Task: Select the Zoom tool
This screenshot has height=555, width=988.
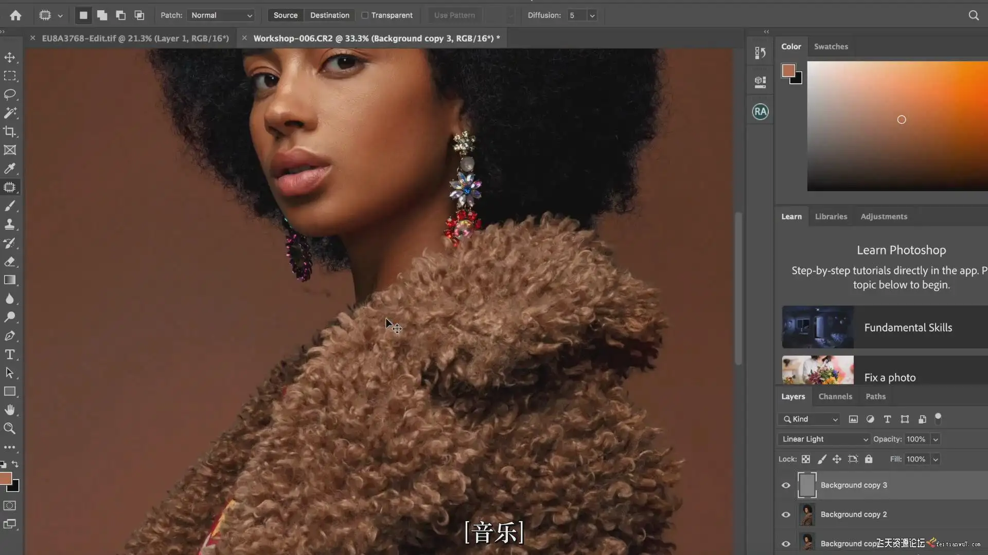Action: [x=10, y=429]
